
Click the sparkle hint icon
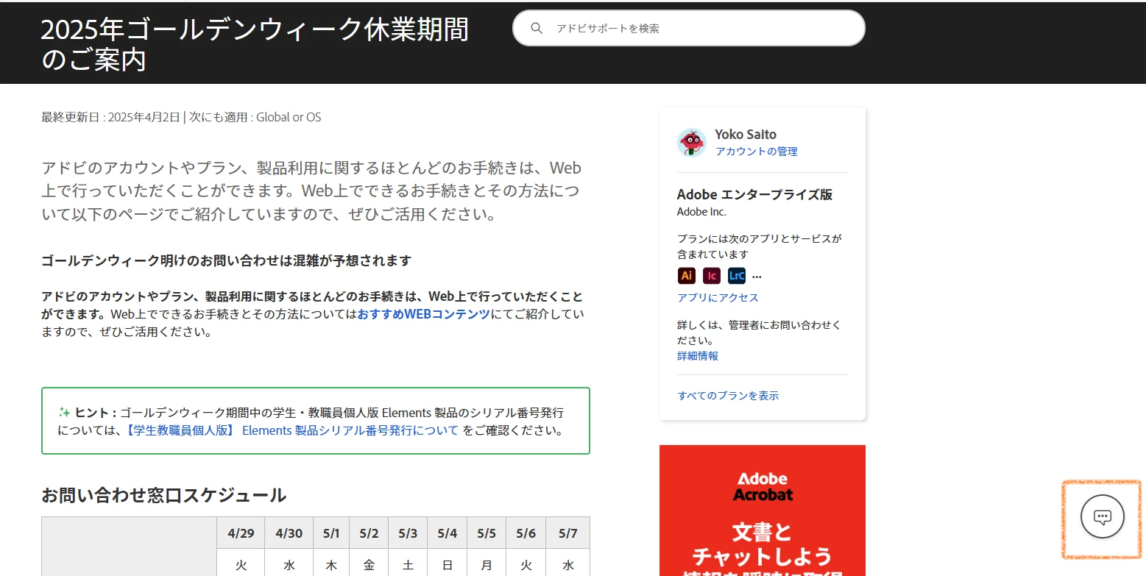(x=64, y=413)
